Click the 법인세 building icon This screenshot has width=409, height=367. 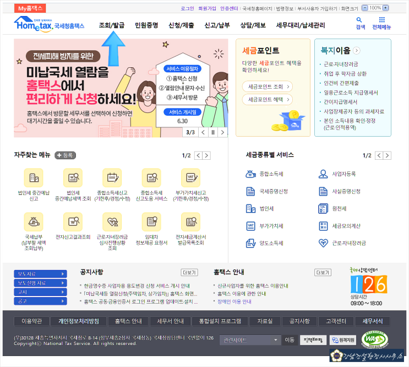(250, 208)
